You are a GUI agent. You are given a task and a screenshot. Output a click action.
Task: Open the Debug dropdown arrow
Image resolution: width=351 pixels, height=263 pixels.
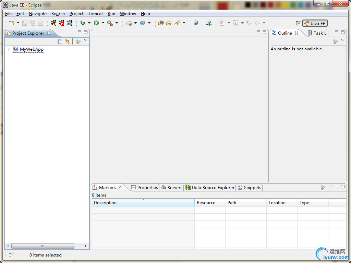click(89, 23)
